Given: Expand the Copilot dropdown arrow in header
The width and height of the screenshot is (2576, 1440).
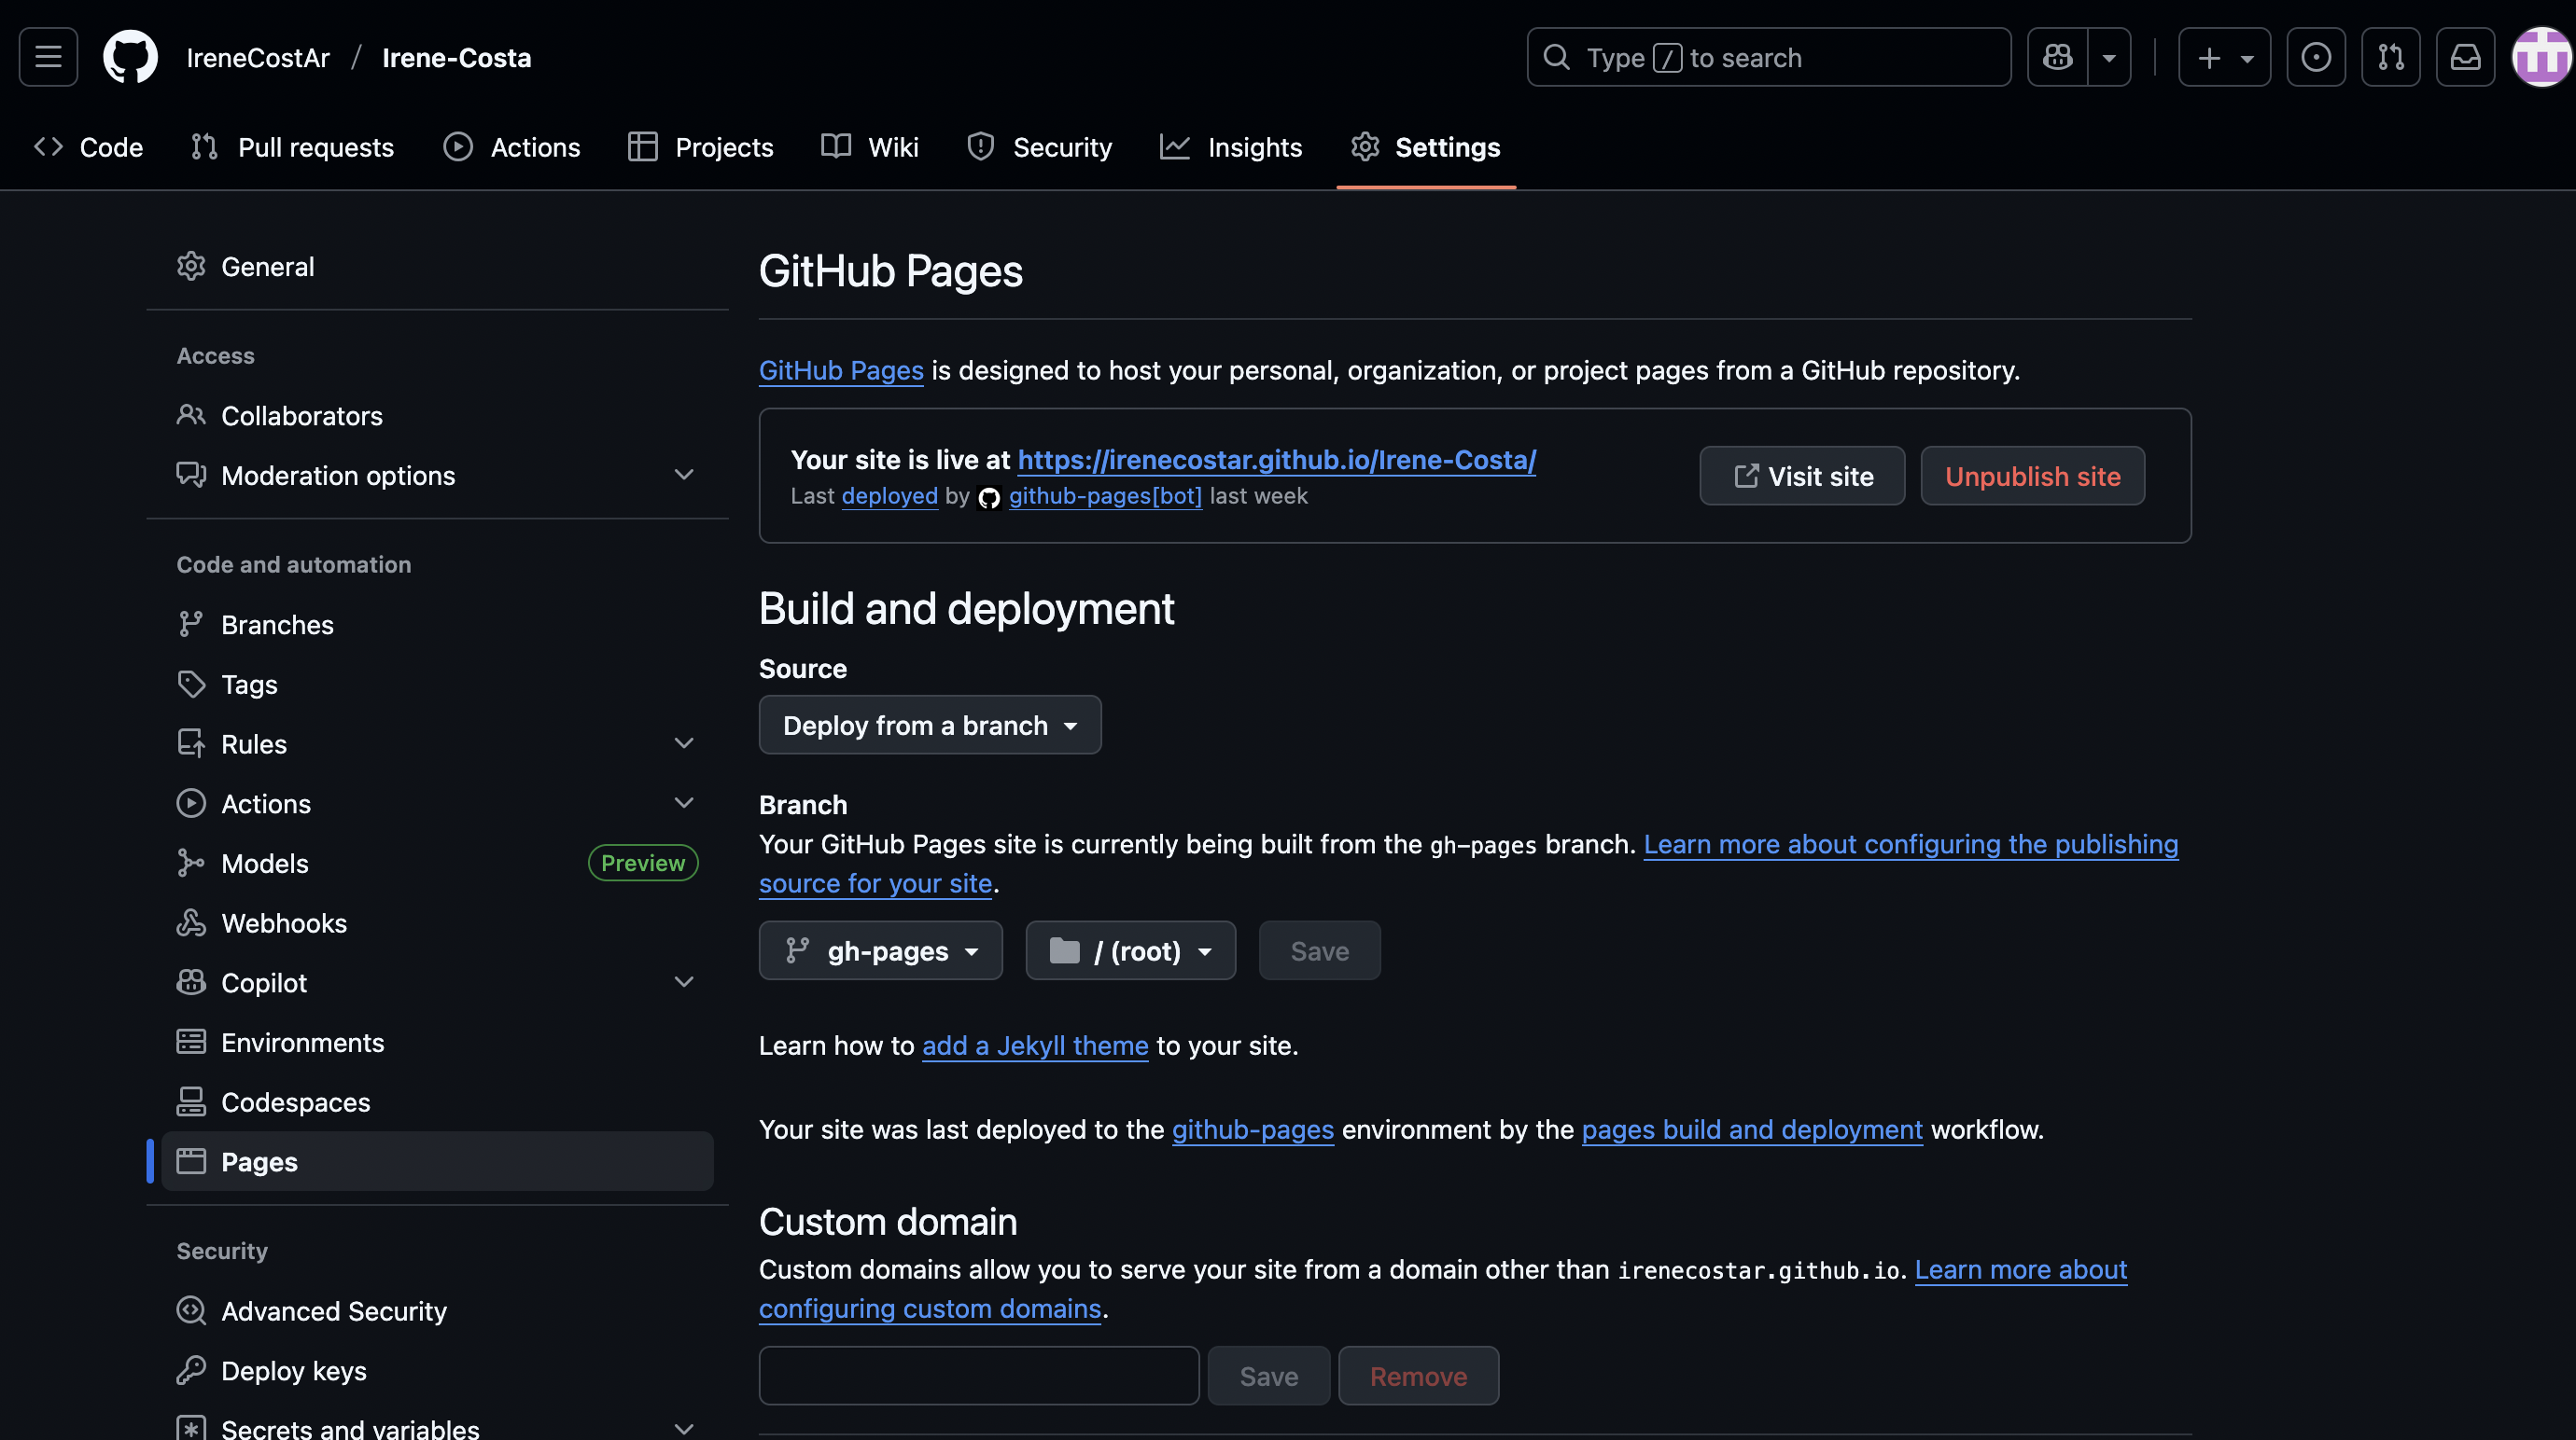Looking at the screenshot, I should pyautogui.click(x=2110, y=57).
